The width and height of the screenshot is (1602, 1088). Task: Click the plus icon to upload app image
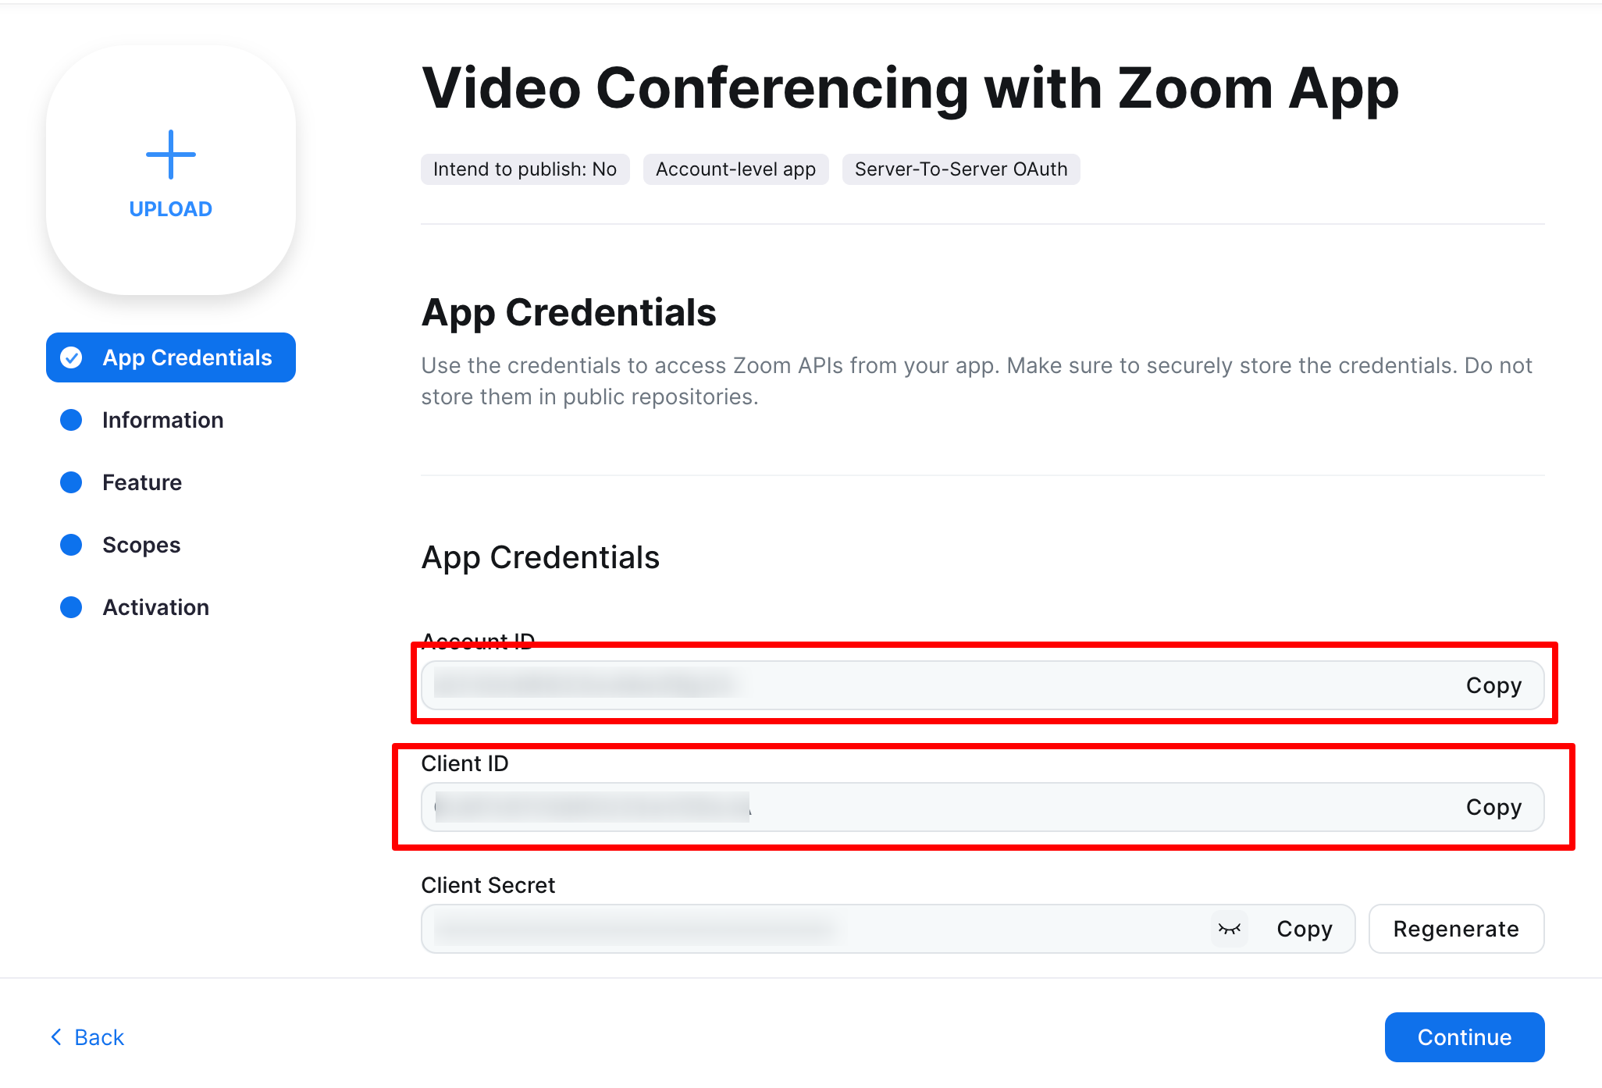coord(170,155)
